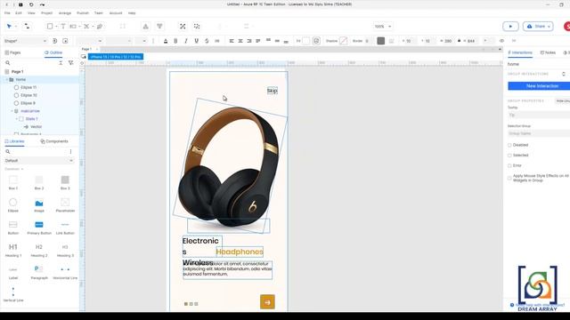Image resolution: width=570 pixels, height=320 pixels.
Task: Check the Selected checkbox
Action: (509, 156)
